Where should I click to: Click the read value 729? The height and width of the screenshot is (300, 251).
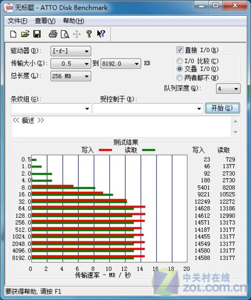click(x=230, y=160)
